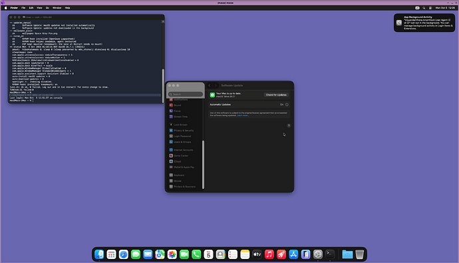Open Messages from the Dock

click(x=136, y=254)
